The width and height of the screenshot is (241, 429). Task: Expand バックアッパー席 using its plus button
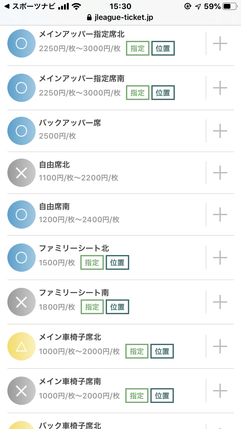click(220, 131)
